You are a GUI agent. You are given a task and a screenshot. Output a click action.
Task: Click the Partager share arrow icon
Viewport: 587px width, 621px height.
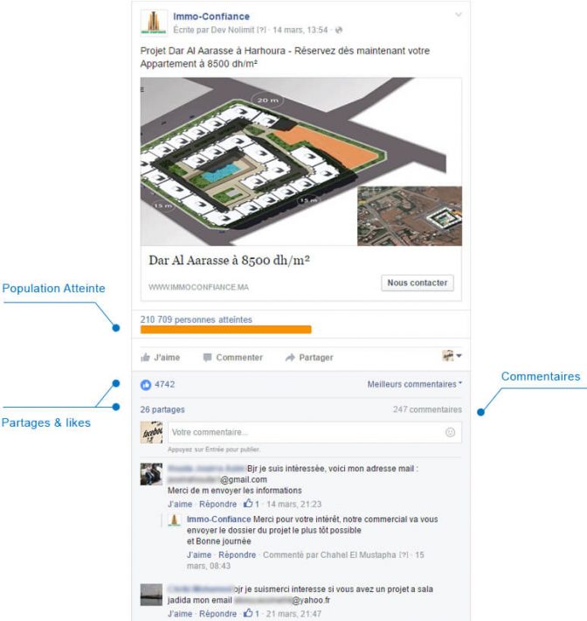point(290,358)
